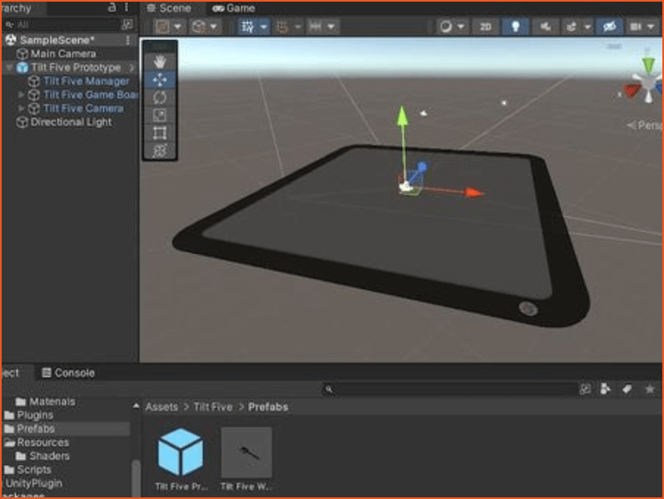Expand the Tilt Five Game Board item
The height and width of the screenshot is (499, 664).
tap(22, 95)
